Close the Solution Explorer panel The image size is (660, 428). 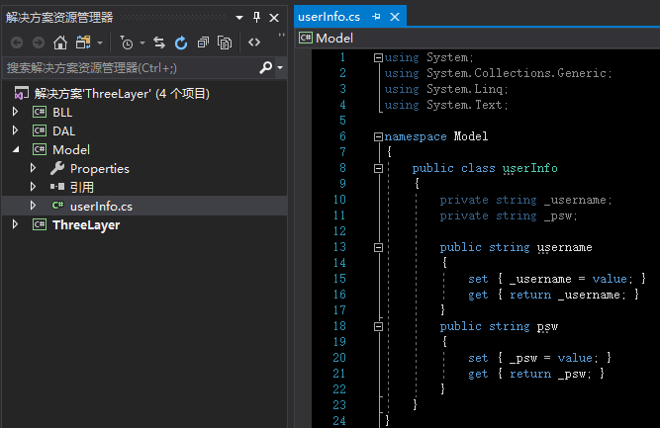point(274,18)
